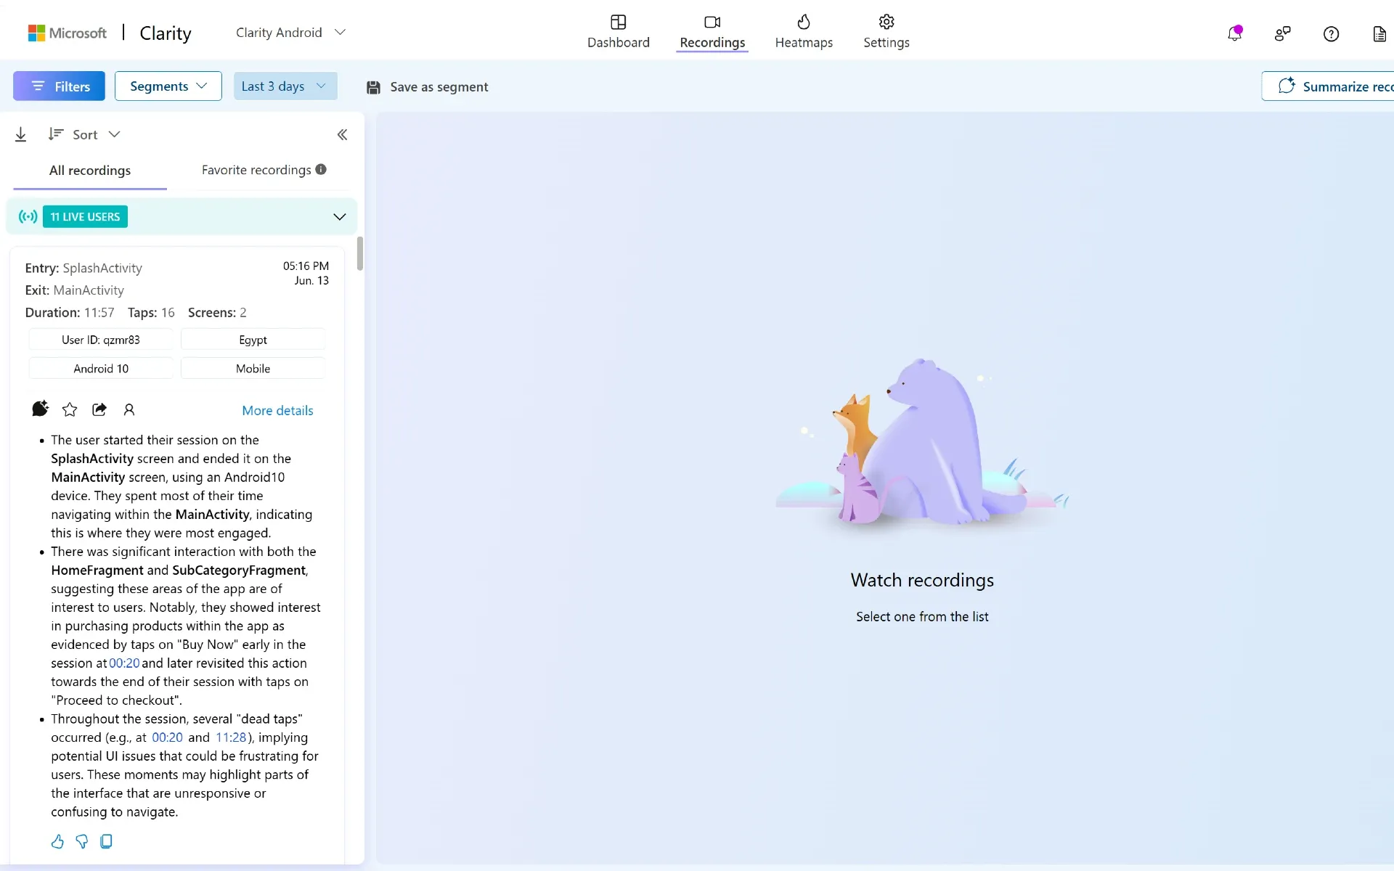Open the help question mark icon

pos(1331,34)
